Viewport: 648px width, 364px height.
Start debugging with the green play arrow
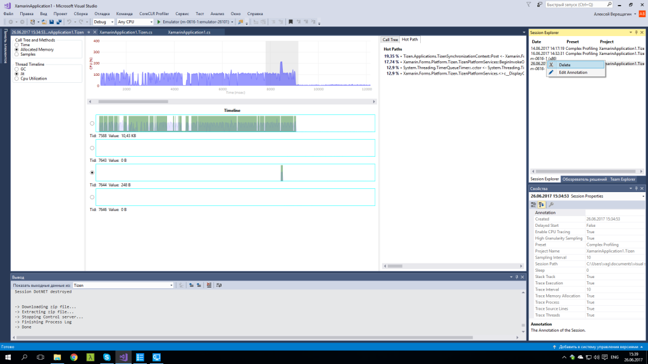(159, 22)
